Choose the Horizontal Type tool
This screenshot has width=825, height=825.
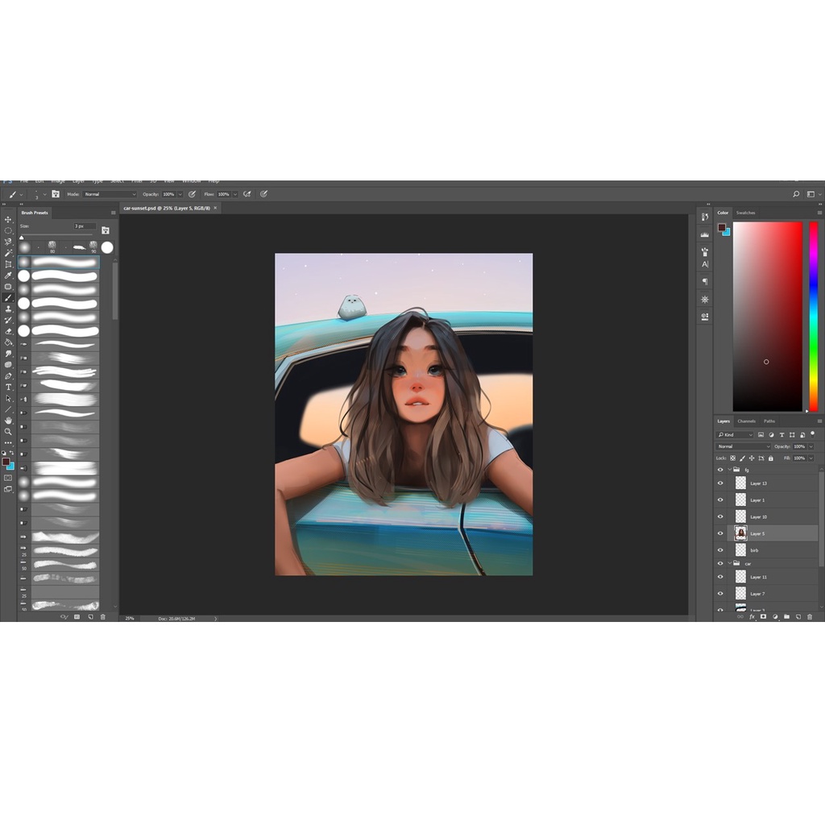coord(9,387)
